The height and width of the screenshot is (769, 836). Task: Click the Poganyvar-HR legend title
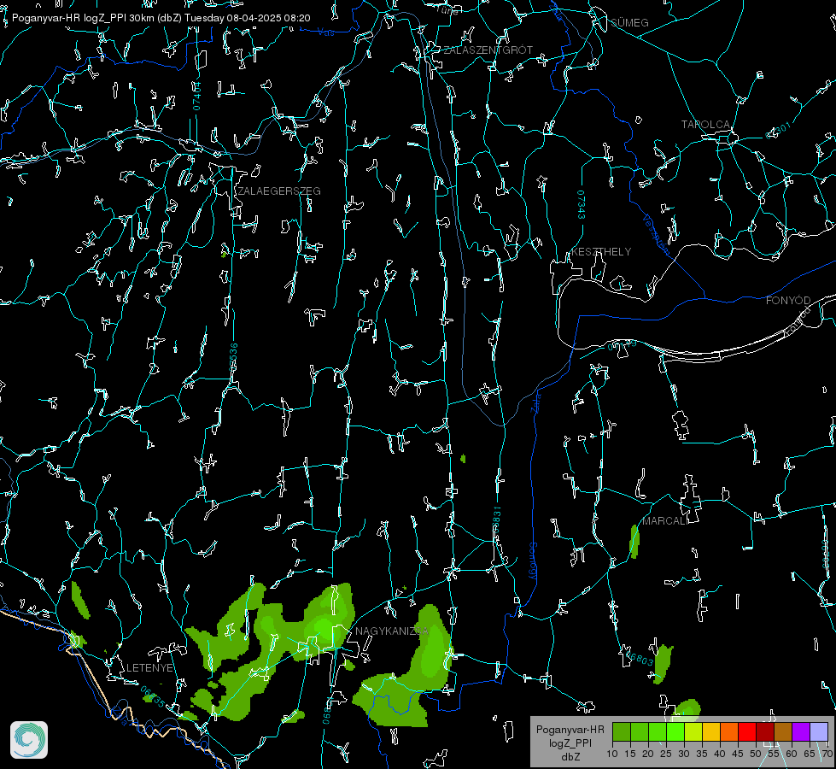570,729
